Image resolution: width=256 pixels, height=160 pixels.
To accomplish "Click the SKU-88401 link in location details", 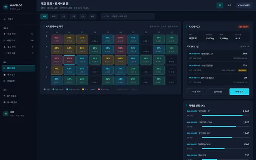I will pos(194,54).
